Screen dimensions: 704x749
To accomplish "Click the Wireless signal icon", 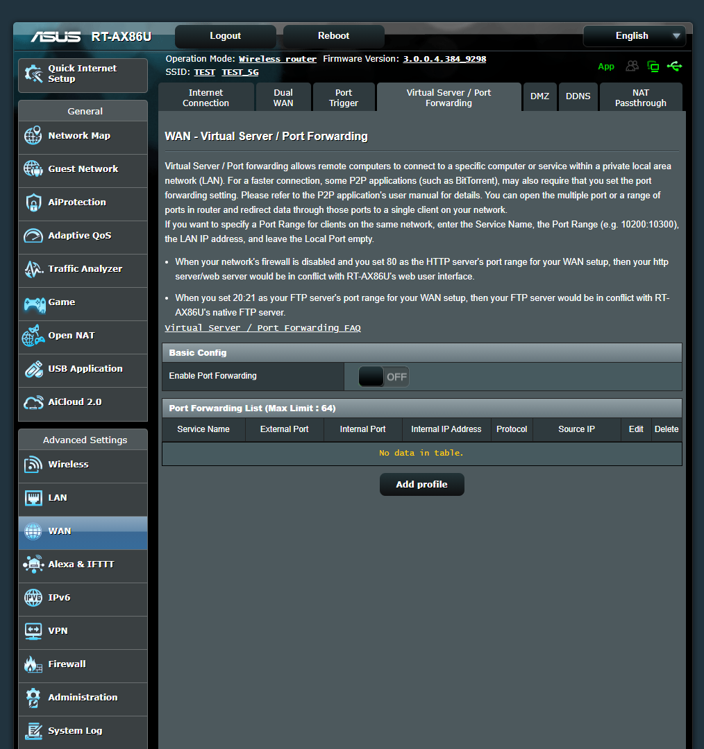I will [33, 464].
